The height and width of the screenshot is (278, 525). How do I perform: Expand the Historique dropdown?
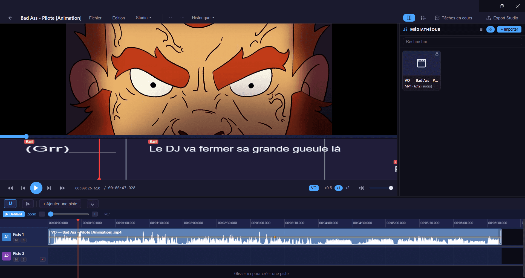pos(203,18)
